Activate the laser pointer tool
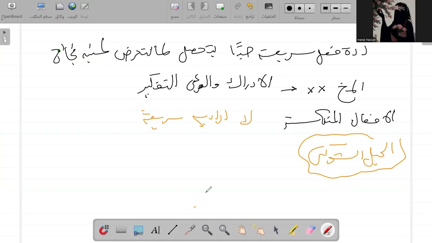Viewport: 432px width, 243px height. pyautogui.click(x=190, y=230)
